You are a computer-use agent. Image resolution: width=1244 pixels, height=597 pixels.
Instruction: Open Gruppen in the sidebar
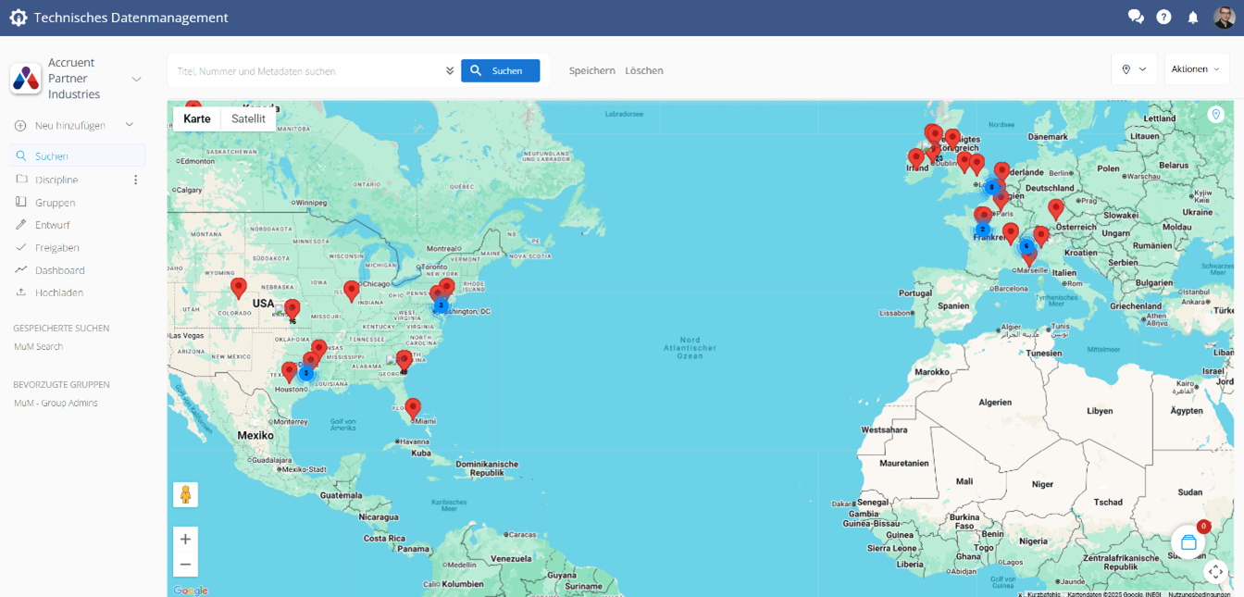55,203
